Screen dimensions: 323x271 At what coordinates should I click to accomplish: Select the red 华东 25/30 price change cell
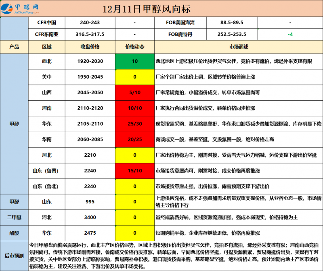tap(134, 124)
